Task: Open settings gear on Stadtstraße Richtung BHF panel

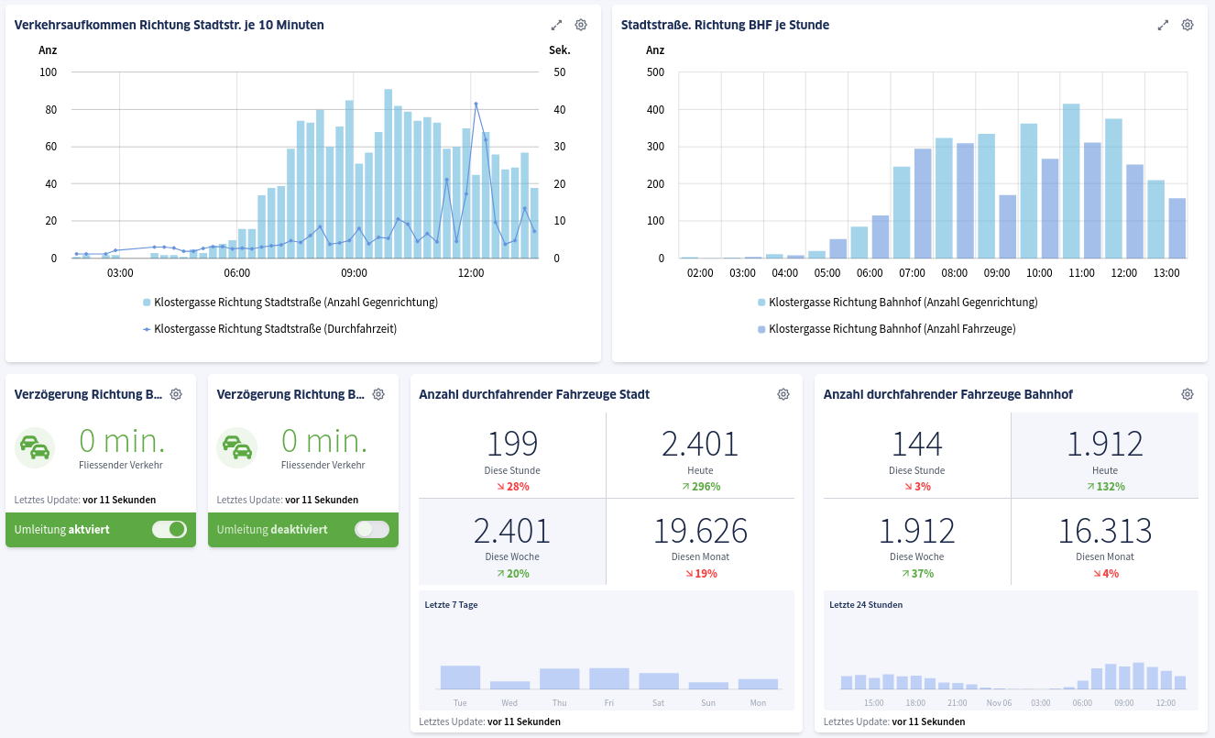Action: [x=1187, y=25]
